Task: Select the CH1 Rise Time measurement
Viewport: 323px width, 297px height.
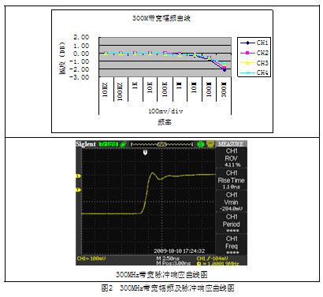Action: tap(232, 180)
